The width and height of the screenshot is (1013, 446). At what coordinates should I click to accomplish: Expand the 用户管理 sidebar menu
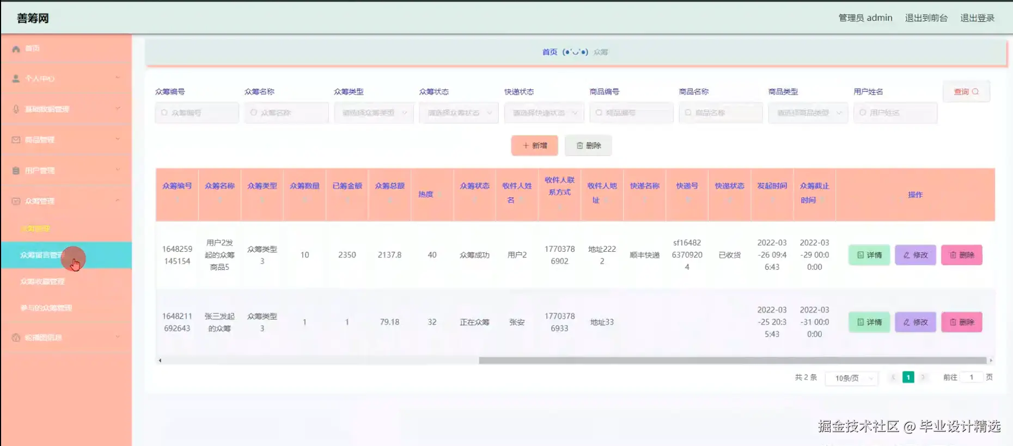point(66,171)
